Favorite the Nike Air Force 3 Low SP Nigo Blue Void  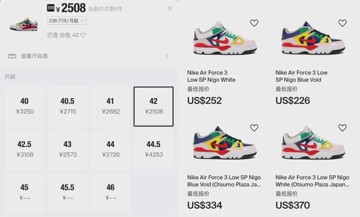click(343, 23)
